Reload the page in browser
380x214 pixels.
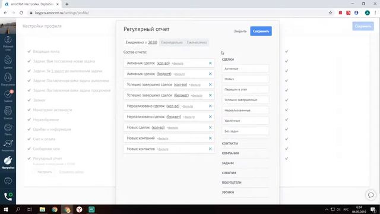(21, 13)
